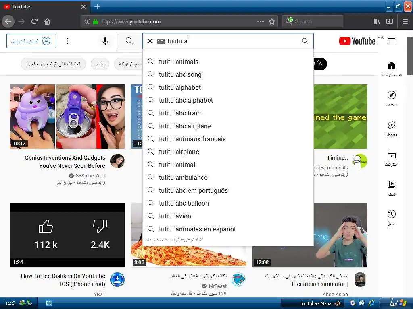Select the cartoons filter chip
Image resolution: width=413 pixels, height=309 pixels.
tap(129, 64)
